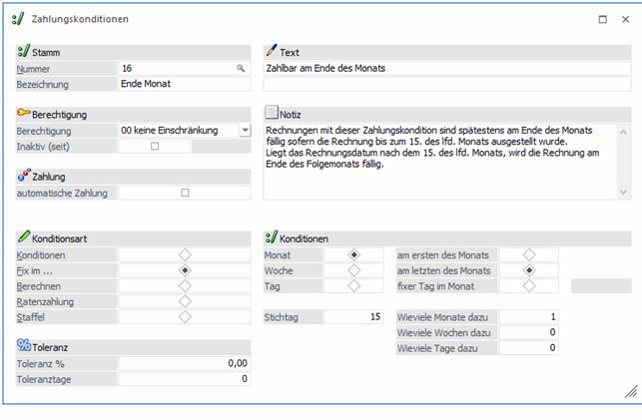The image size is (642, 420).
Task: Click the search icon in Nummer field
Action: point(241,68)
